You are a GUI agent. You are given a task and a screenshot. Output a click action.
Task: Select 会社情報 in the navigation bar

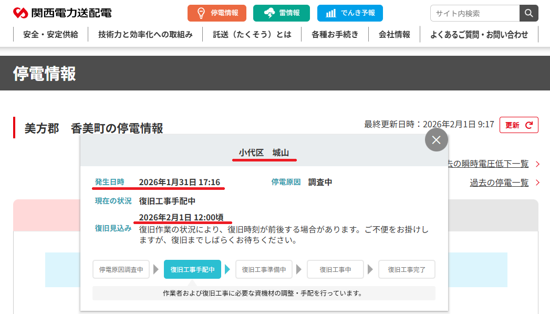(x=394, y=34)
